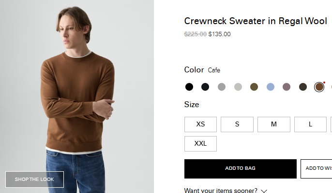The width and height of the screenshot is (332, 193).
Task: Click the selected Cafe color swatch
Action: pyautogui.click(x=319, y=87)
